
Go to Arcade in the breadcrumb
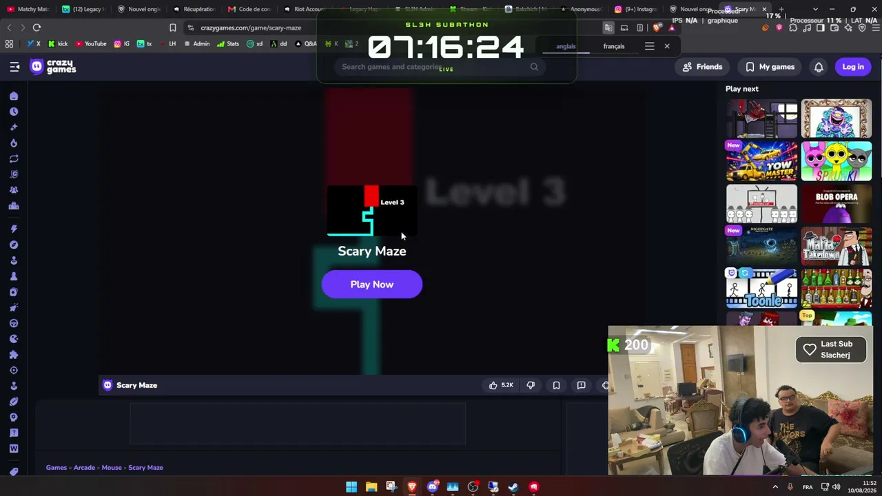point(84,468)
